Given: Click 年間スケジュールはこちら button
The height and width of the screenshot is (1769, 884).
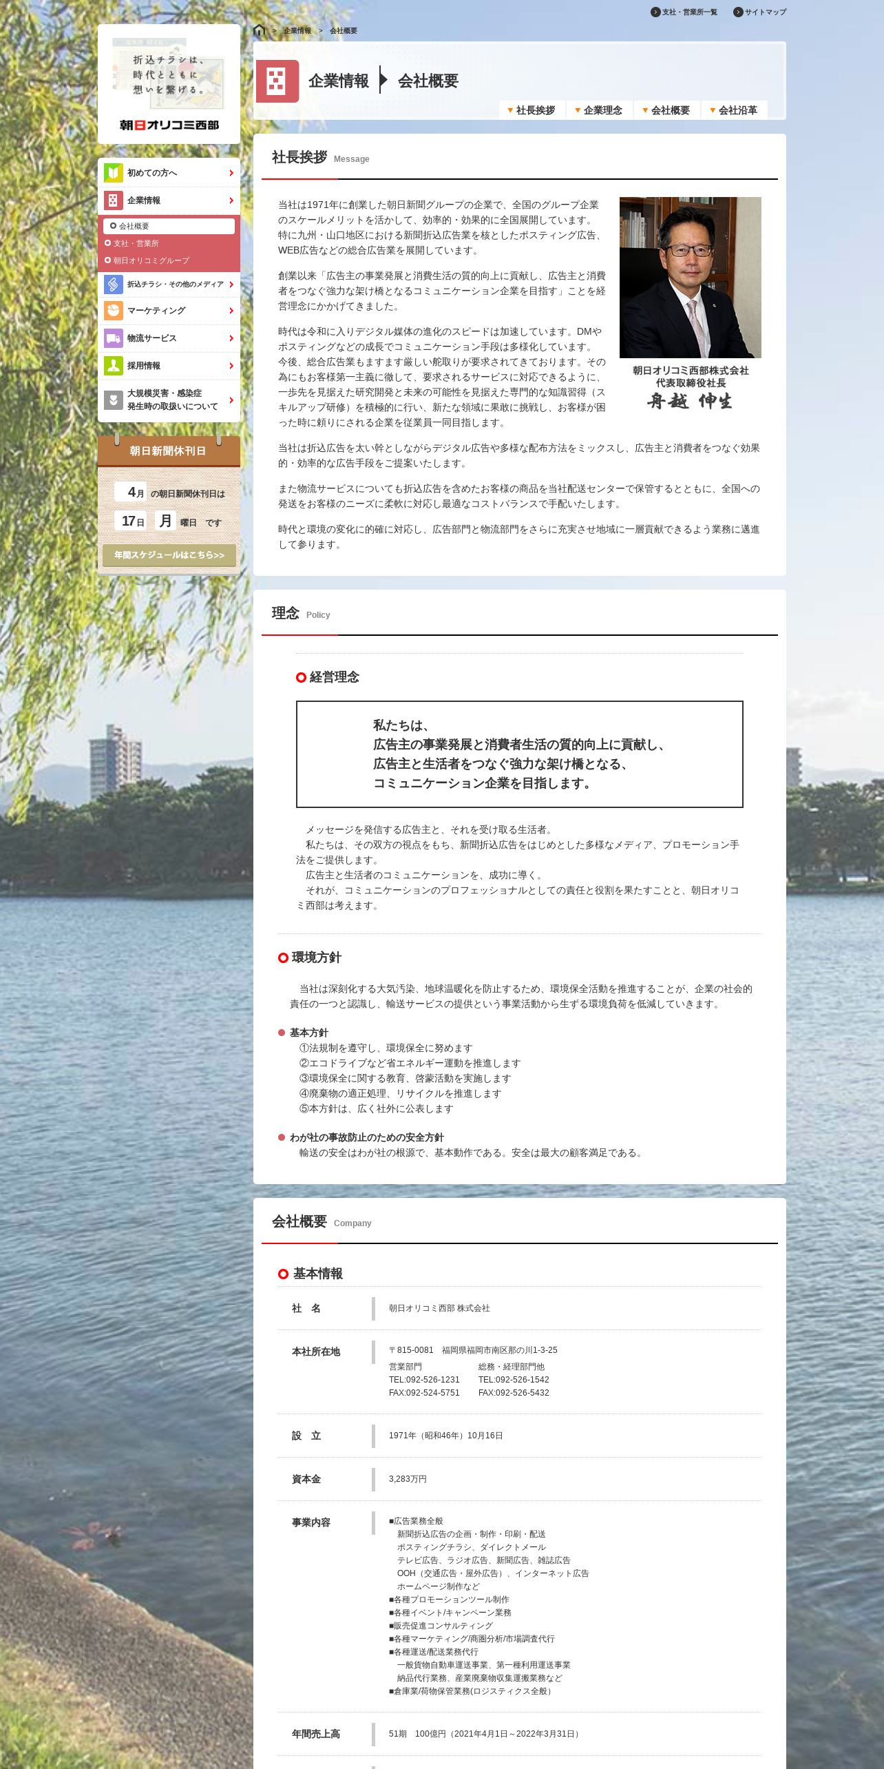Looking at the screenshot, I should (169, 555).
